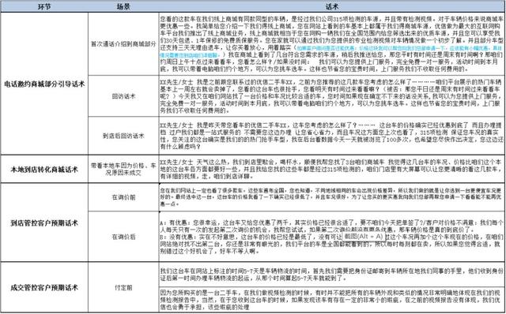
Task: Click the 带看本地车因为价格 scenario cell
Action: point(123,169)
